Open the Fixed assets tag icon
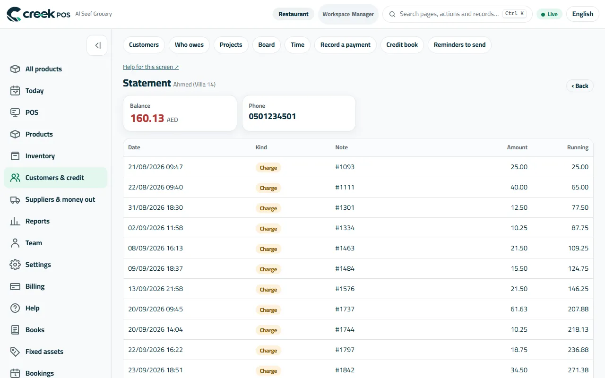Screen dimensions: 605x378 point(15,352)
